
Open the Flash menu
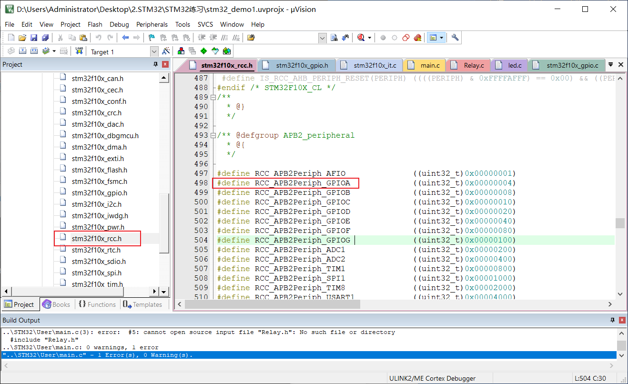[95, 24]
